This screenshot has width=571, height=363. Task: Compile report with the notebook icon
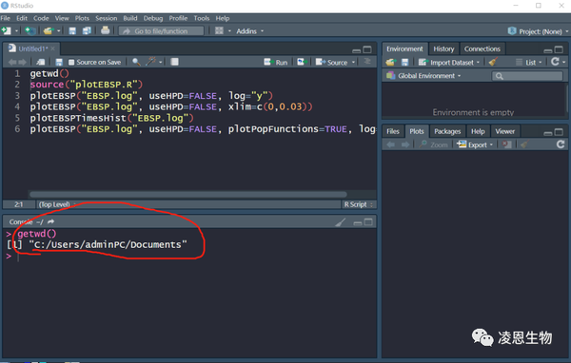[174, 62]
